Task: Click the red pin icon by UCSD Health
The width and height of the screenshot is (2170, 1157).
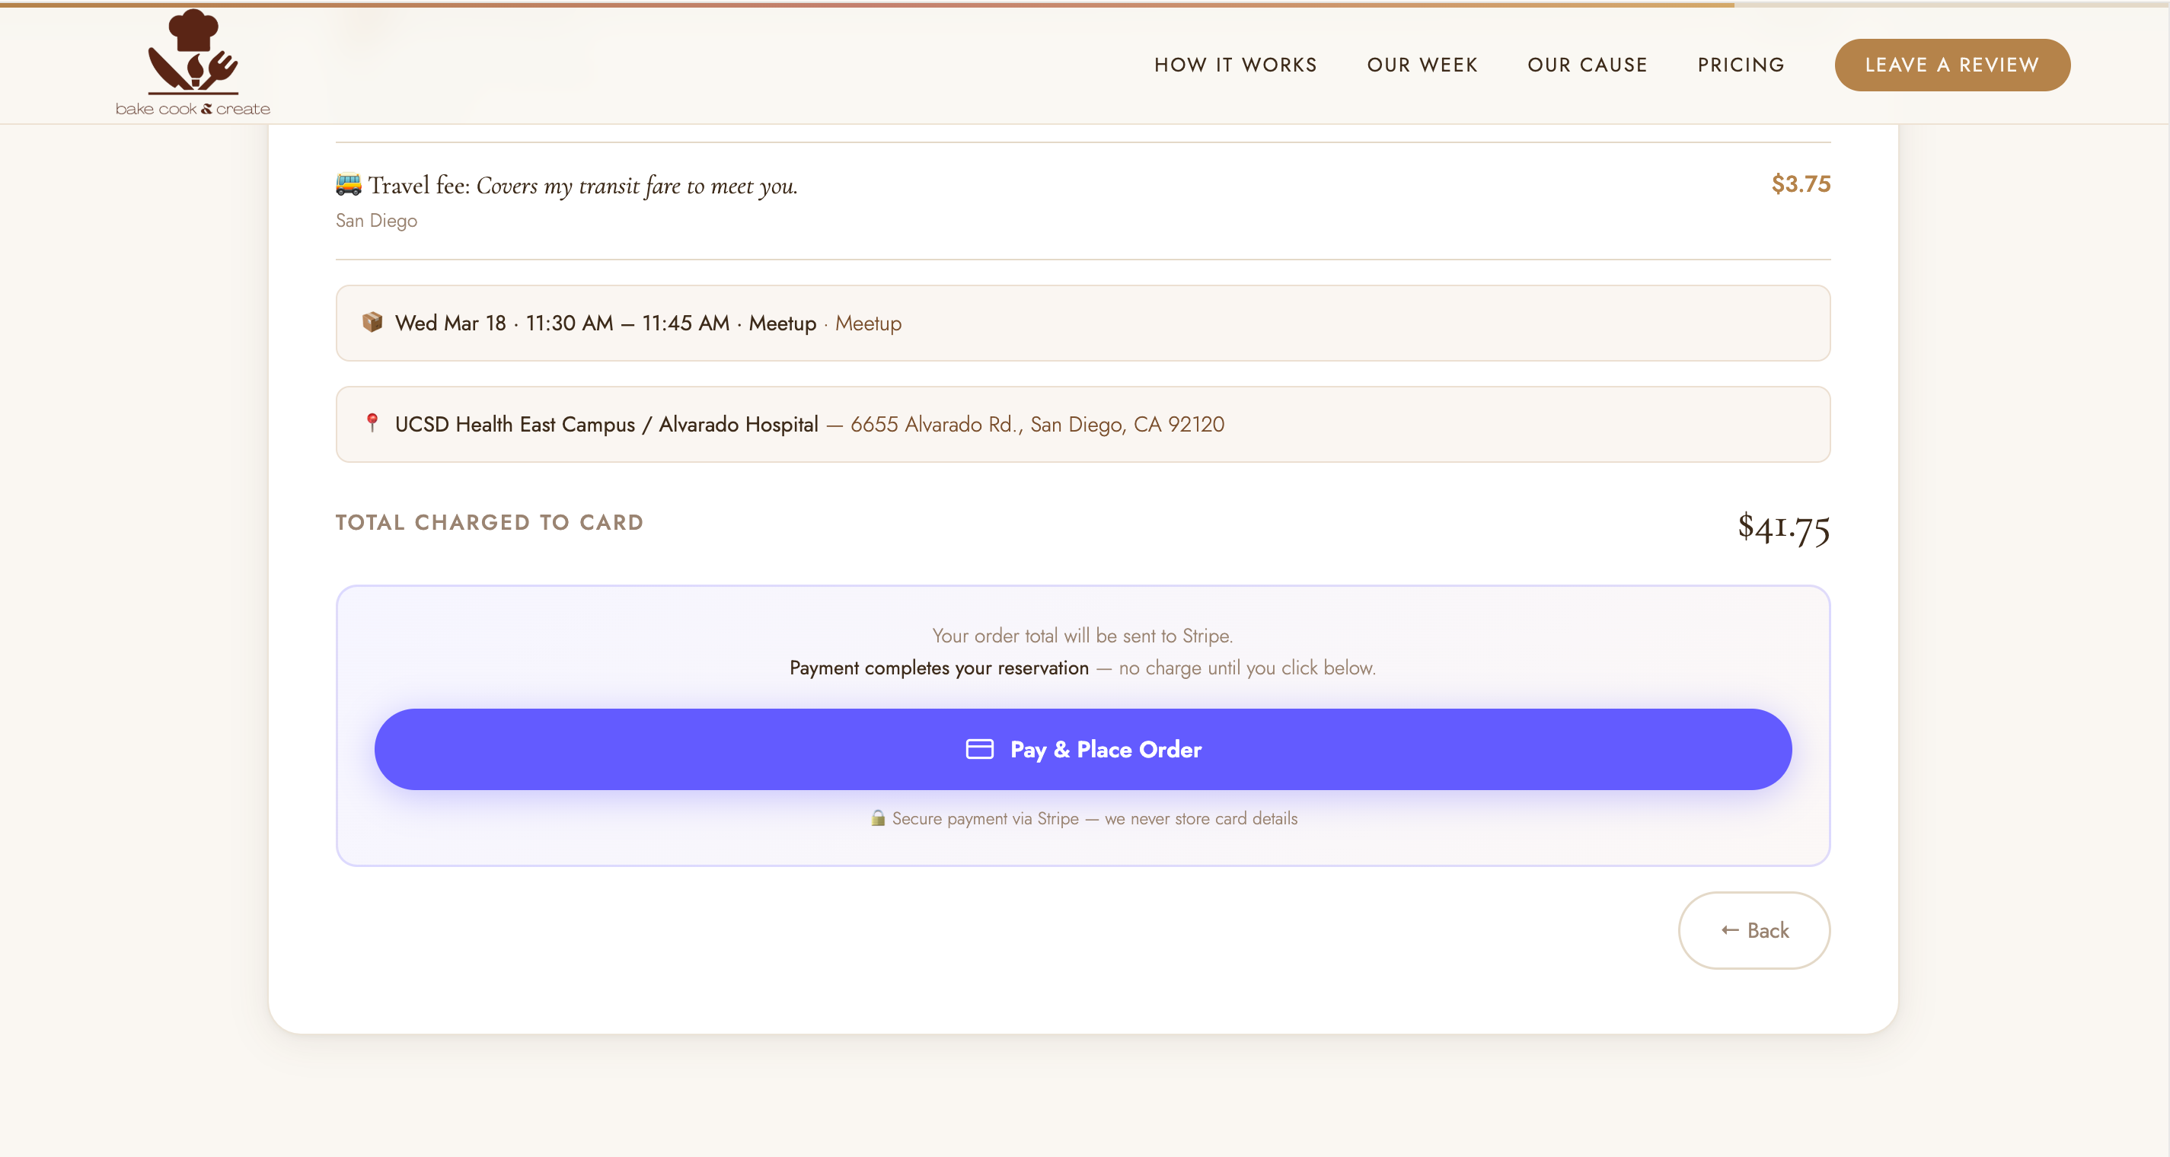Action: pyautogui.click(x=372, y=422)
